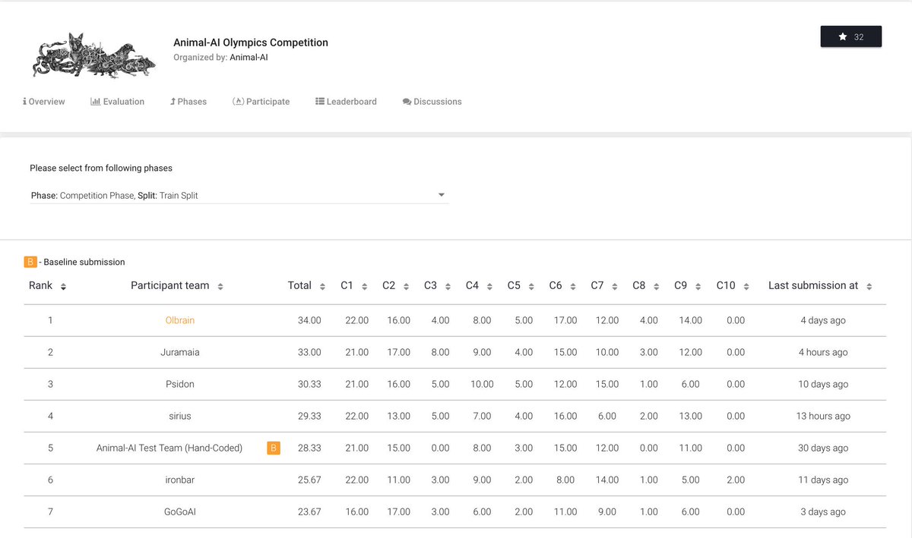
Task: Click the GoGoAI team name
Action: pyautogui.click(x=180, y=512)
